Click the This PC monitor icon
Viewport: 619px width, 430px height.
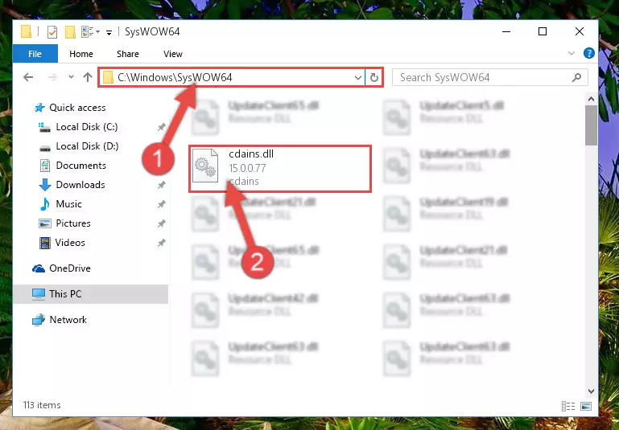(x=39, y=294)
